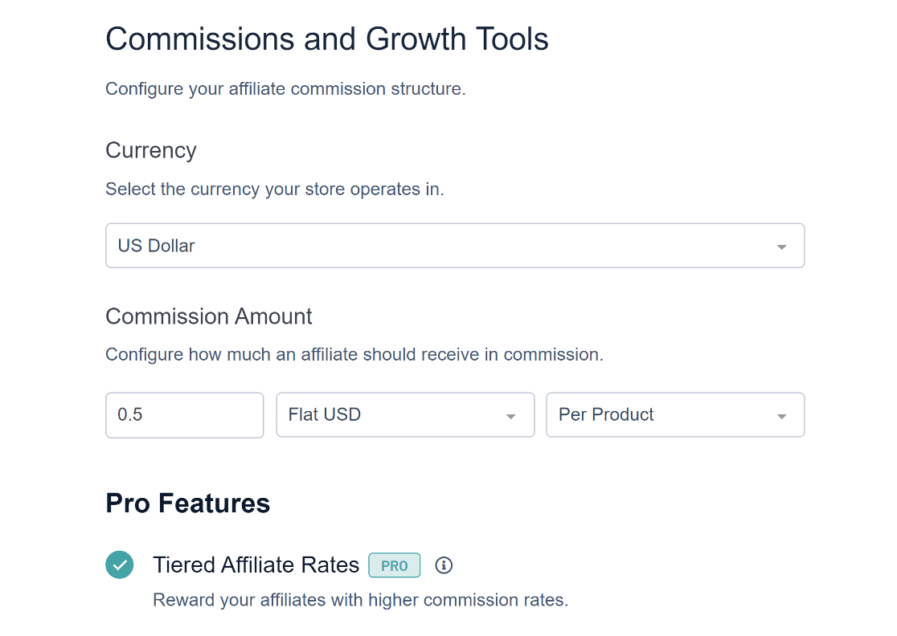Viewport: 897px width, 636px height.
Task: Click the Currency section heading
Action: (x=151, y=150)
